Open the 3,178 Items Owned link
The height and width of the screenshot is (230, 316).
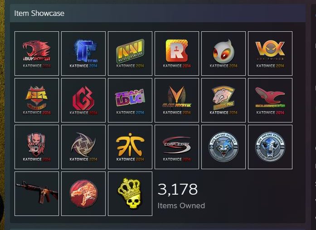point(181,196)
